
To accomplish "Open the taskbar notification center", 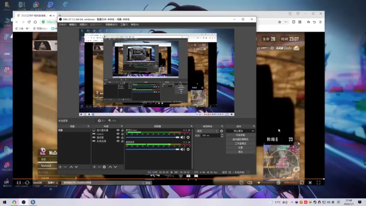I will pos(360,202).
